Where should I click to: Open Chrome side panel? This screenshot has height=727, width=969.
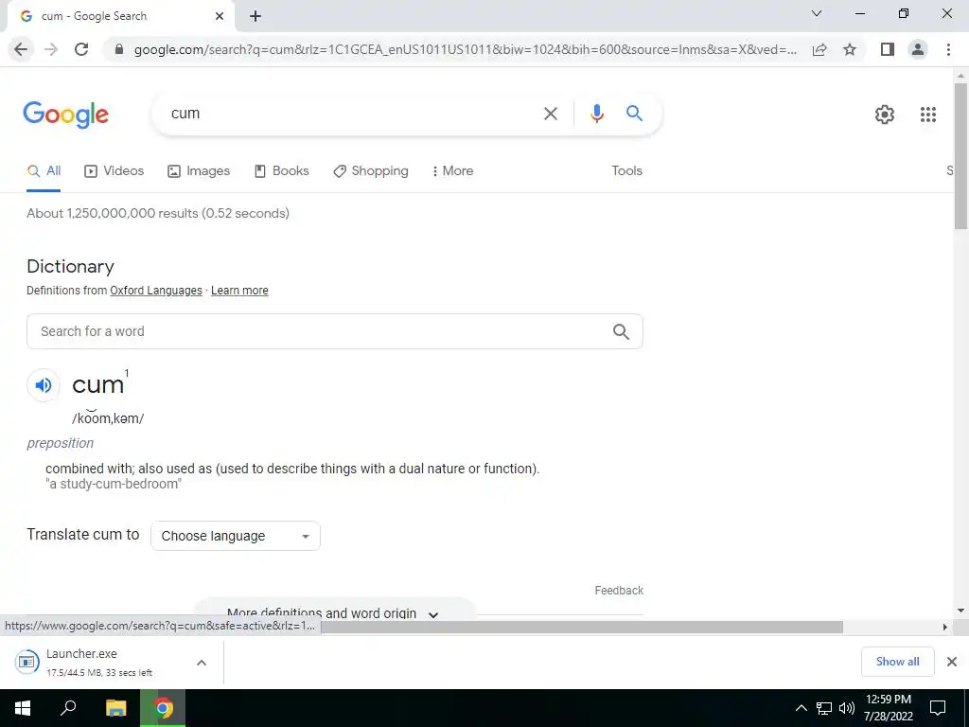[x=888, y=49]
